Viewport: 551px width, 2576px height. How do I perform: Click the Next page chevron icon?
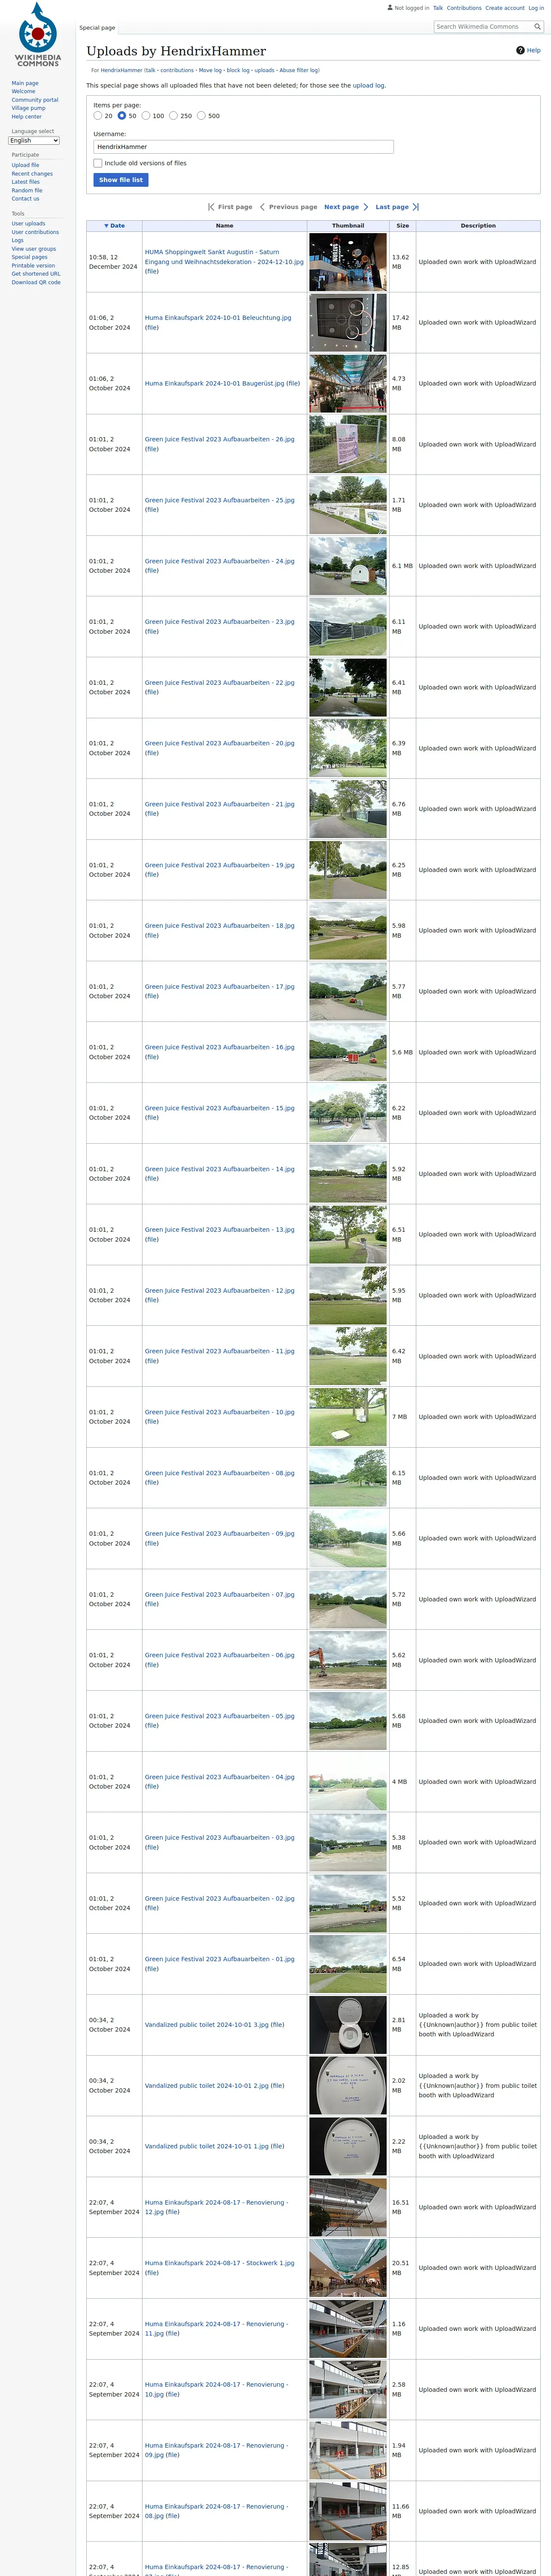(x=366, y=207)
